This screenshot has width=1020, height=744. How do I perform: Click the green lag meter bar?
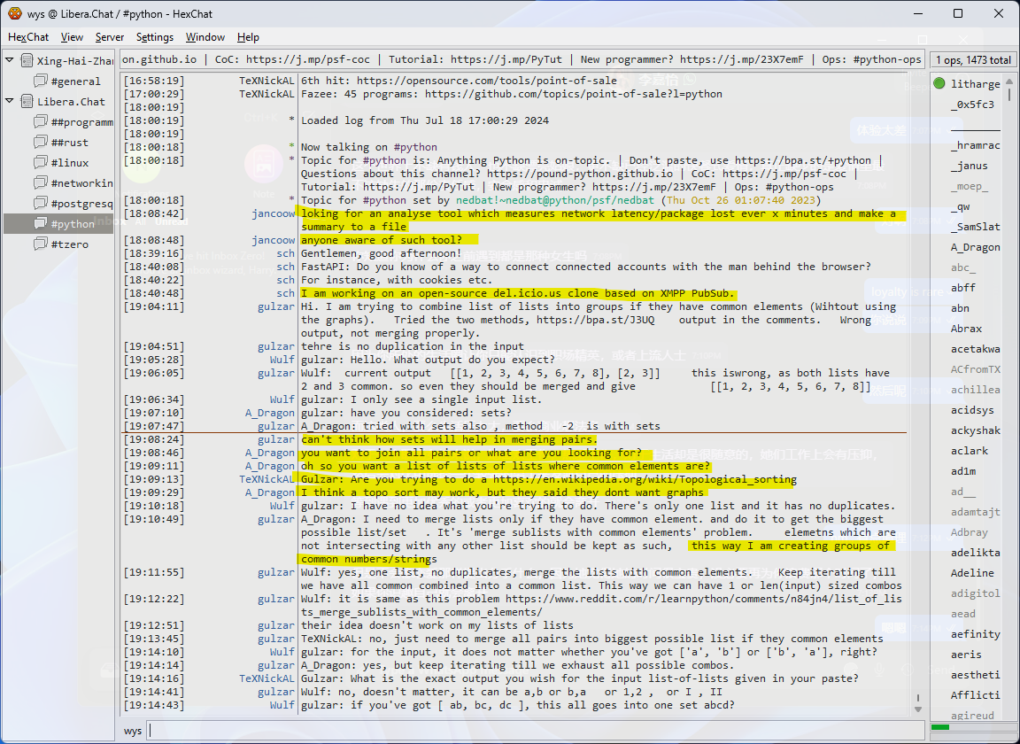[940, 727]
